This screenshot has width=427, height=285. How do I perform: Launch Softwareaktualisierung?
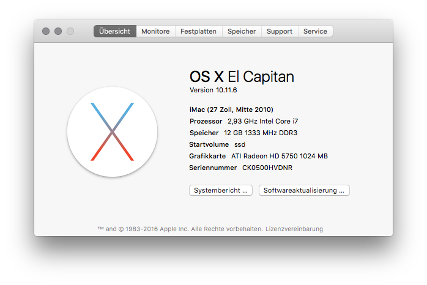pyautogui.click(x=304, y=190)
